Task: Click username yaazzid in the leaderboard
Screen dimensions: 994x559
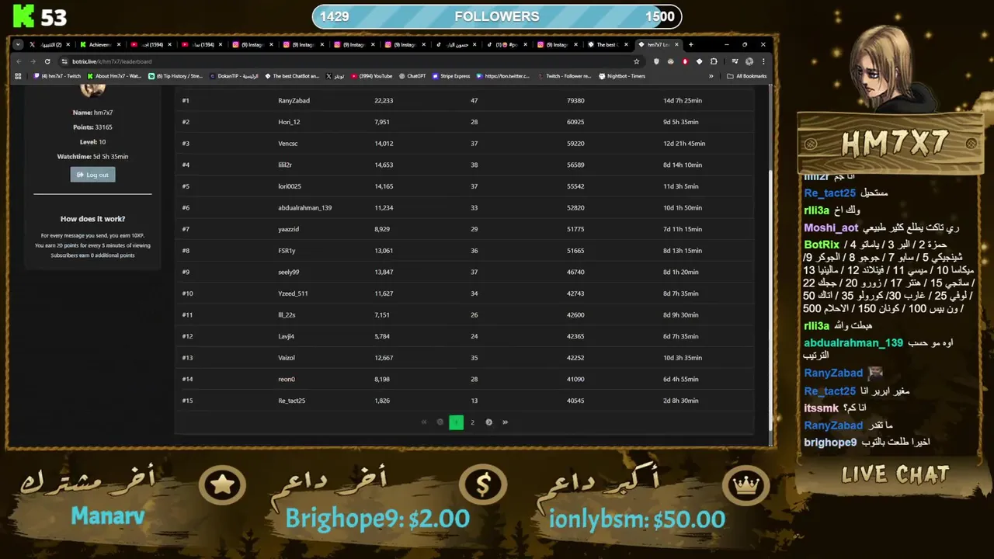Action: [288, 229]
